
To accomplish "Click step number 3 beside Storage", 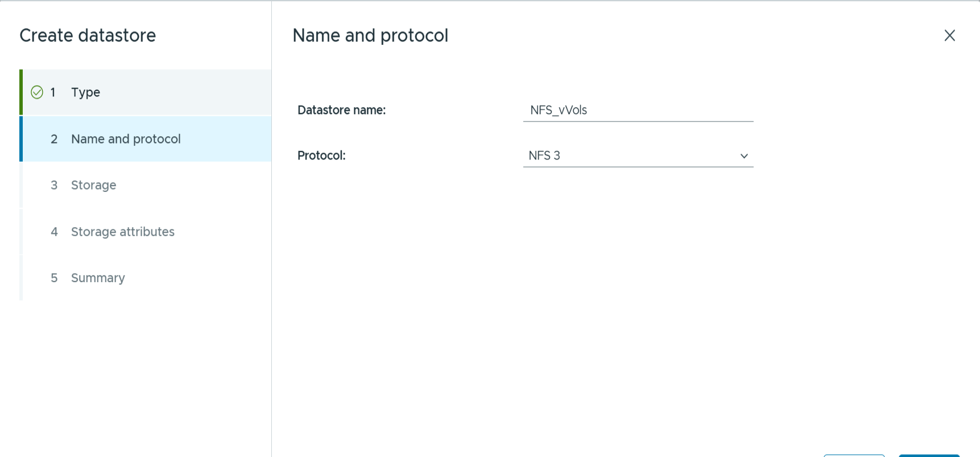I will click(54, 185).
